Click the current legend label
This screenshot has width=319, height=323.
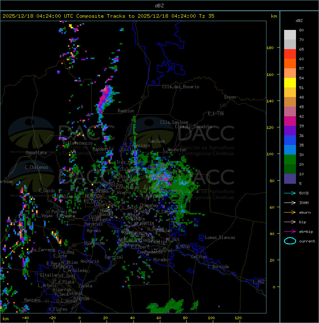[x=307, y=241]
